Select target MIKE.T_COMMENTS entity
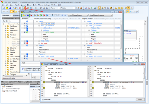The image size is (149, 104). click(95, 43)
